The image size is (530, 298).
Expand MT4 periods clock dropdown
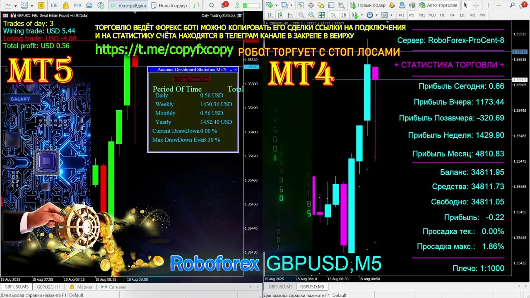376,15
